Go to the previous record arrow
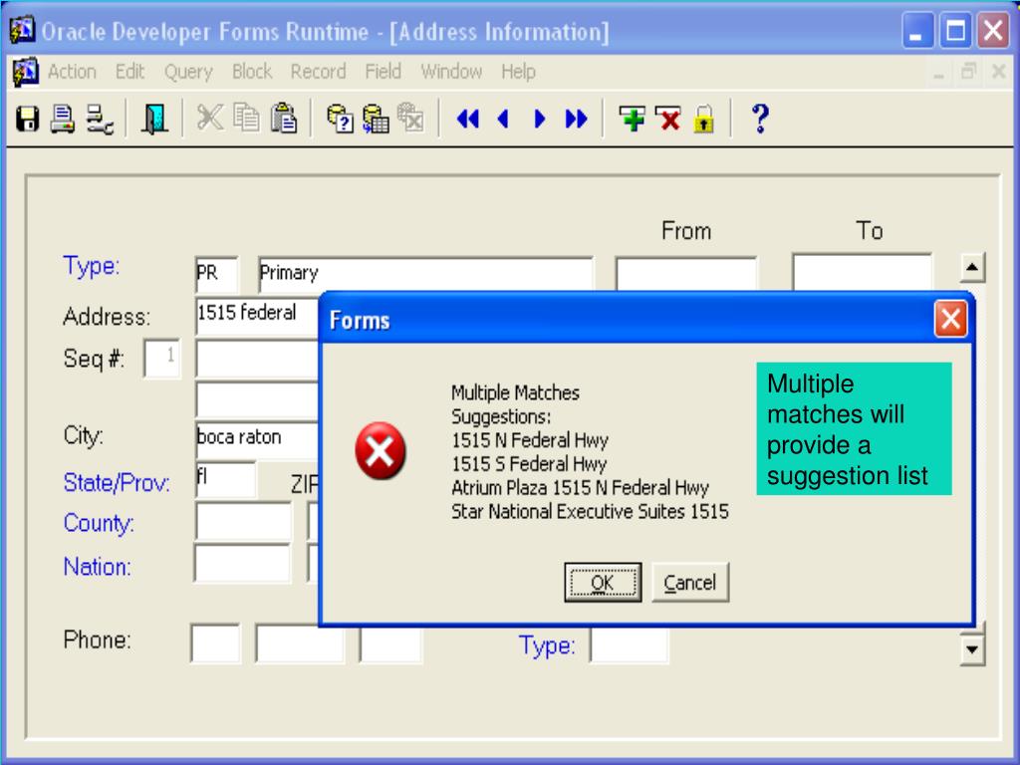 [502, 120]
